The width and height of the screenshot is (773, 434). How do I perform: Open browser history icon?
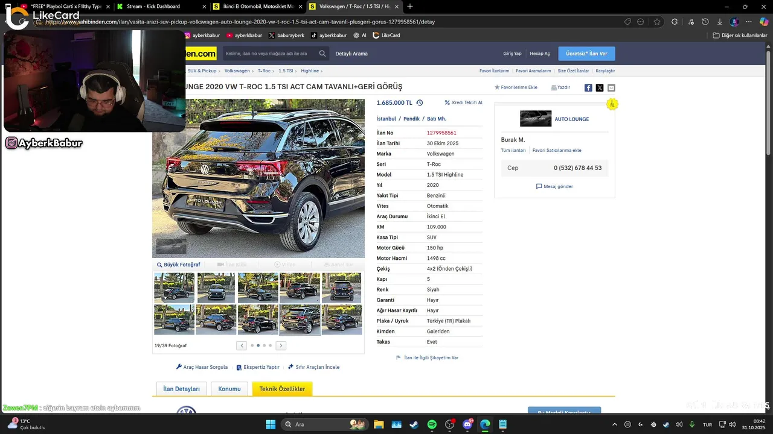coord(705,22)
